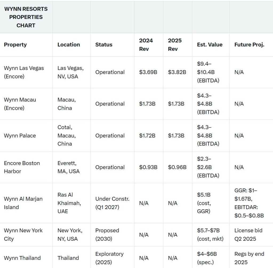Click the Property column header
The width and height of the screenshot is (273, 268).
click(15, 45)
